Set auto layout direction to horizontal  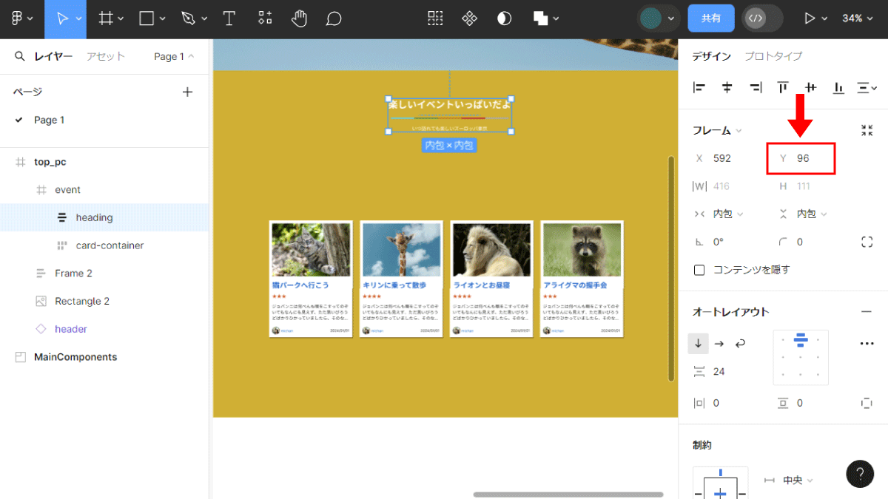click(x=719, y=343)
